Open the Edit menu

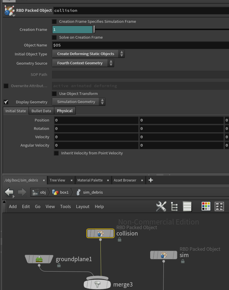26,206
